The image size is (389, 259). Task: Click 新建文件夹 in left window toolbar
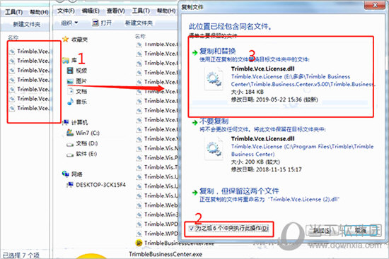click(27, 24)
